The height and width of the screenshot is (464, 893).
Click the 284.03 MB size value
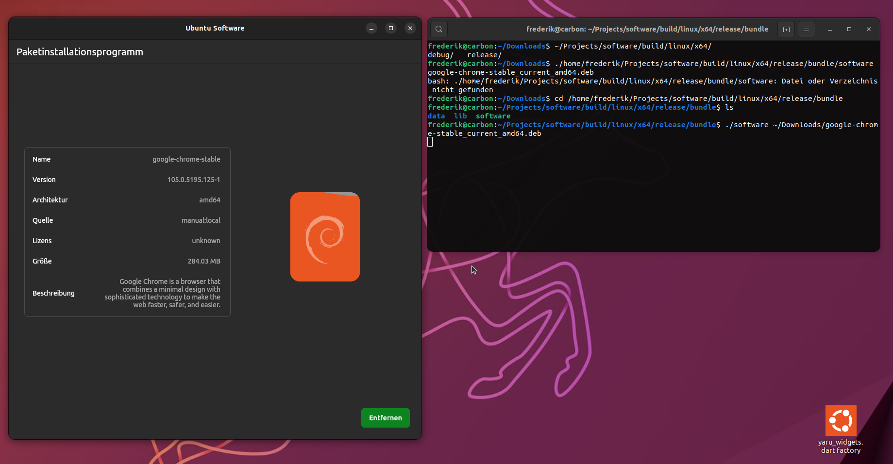point(204,261)
